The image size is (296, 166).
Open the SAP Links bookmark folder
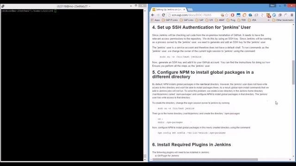(x=187, y=20)
